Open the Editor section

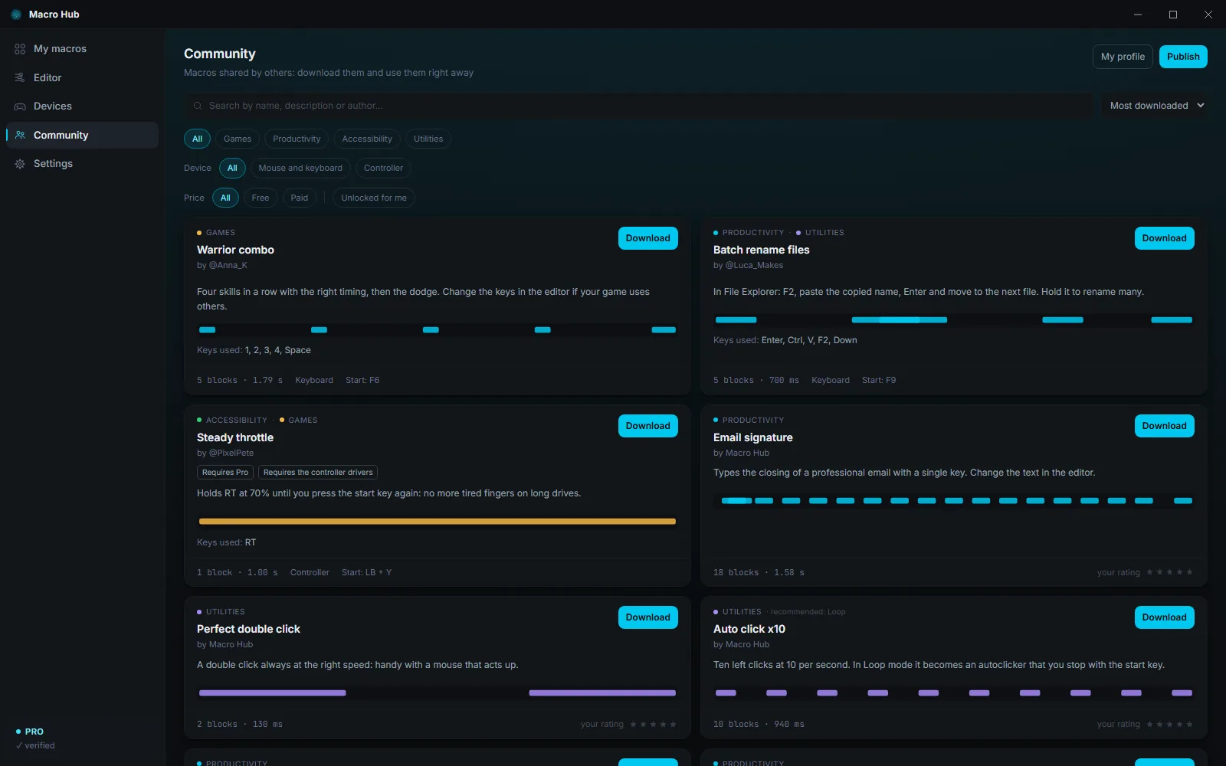tap(82, 77)
